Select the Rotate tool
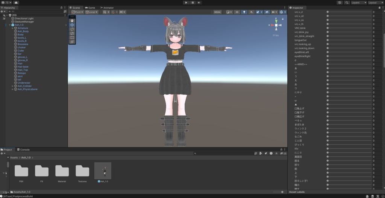Screen dimensions: 385x198 pos(72,29)
